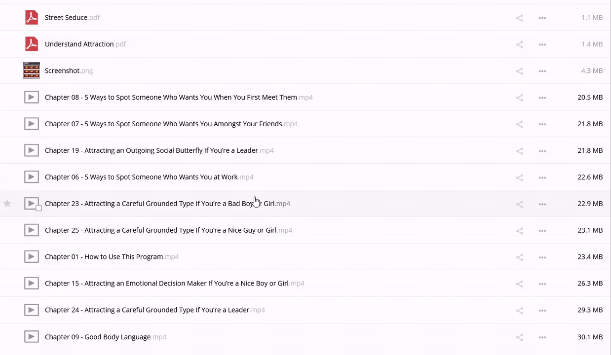Tick the selection checkbox on Chapter 23
This screenshot has width=611, height=355.
point(38,209)
